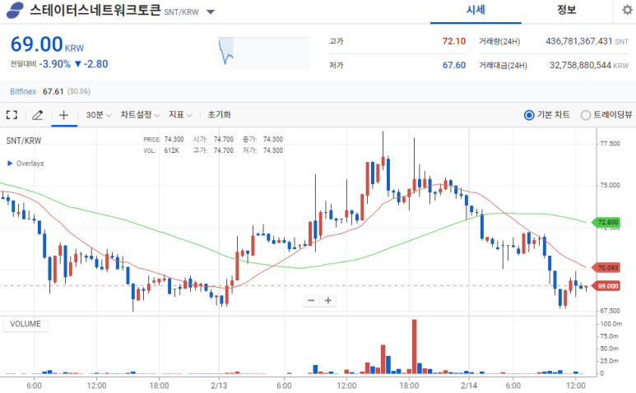Select the pencil drawing tool

[x=37, y=115]
